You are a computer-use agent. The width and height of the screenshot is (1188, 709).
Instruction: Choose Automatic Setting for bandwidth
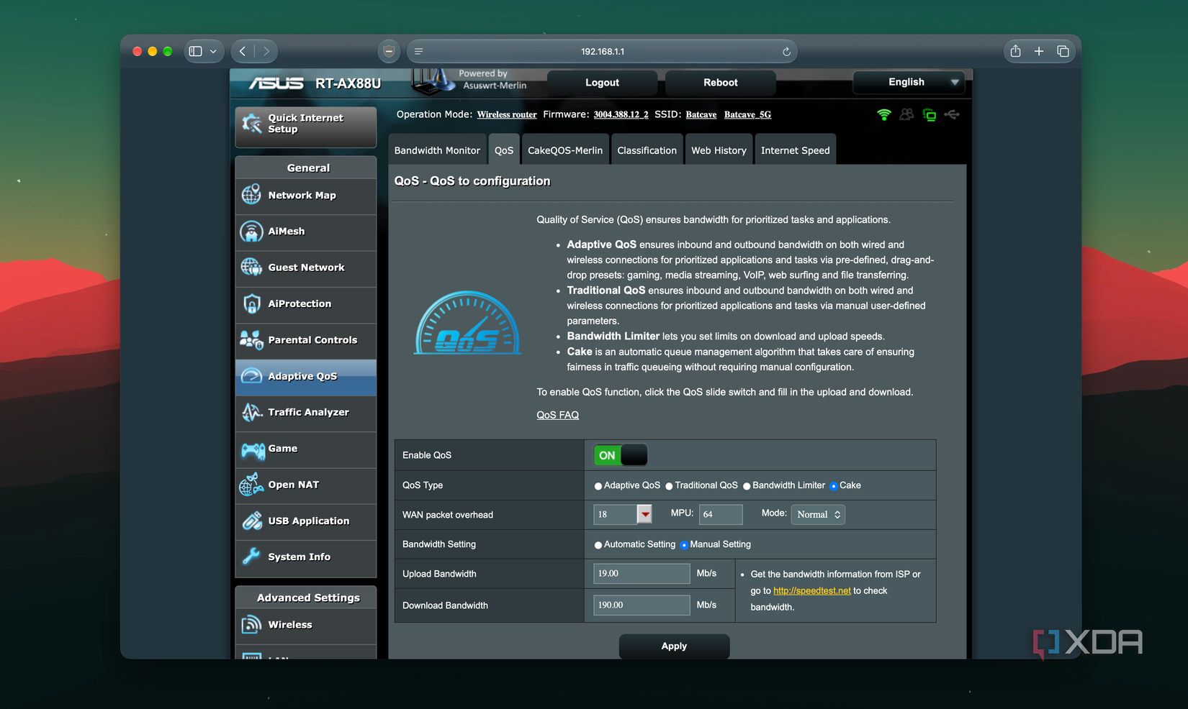tap(598, 545)
